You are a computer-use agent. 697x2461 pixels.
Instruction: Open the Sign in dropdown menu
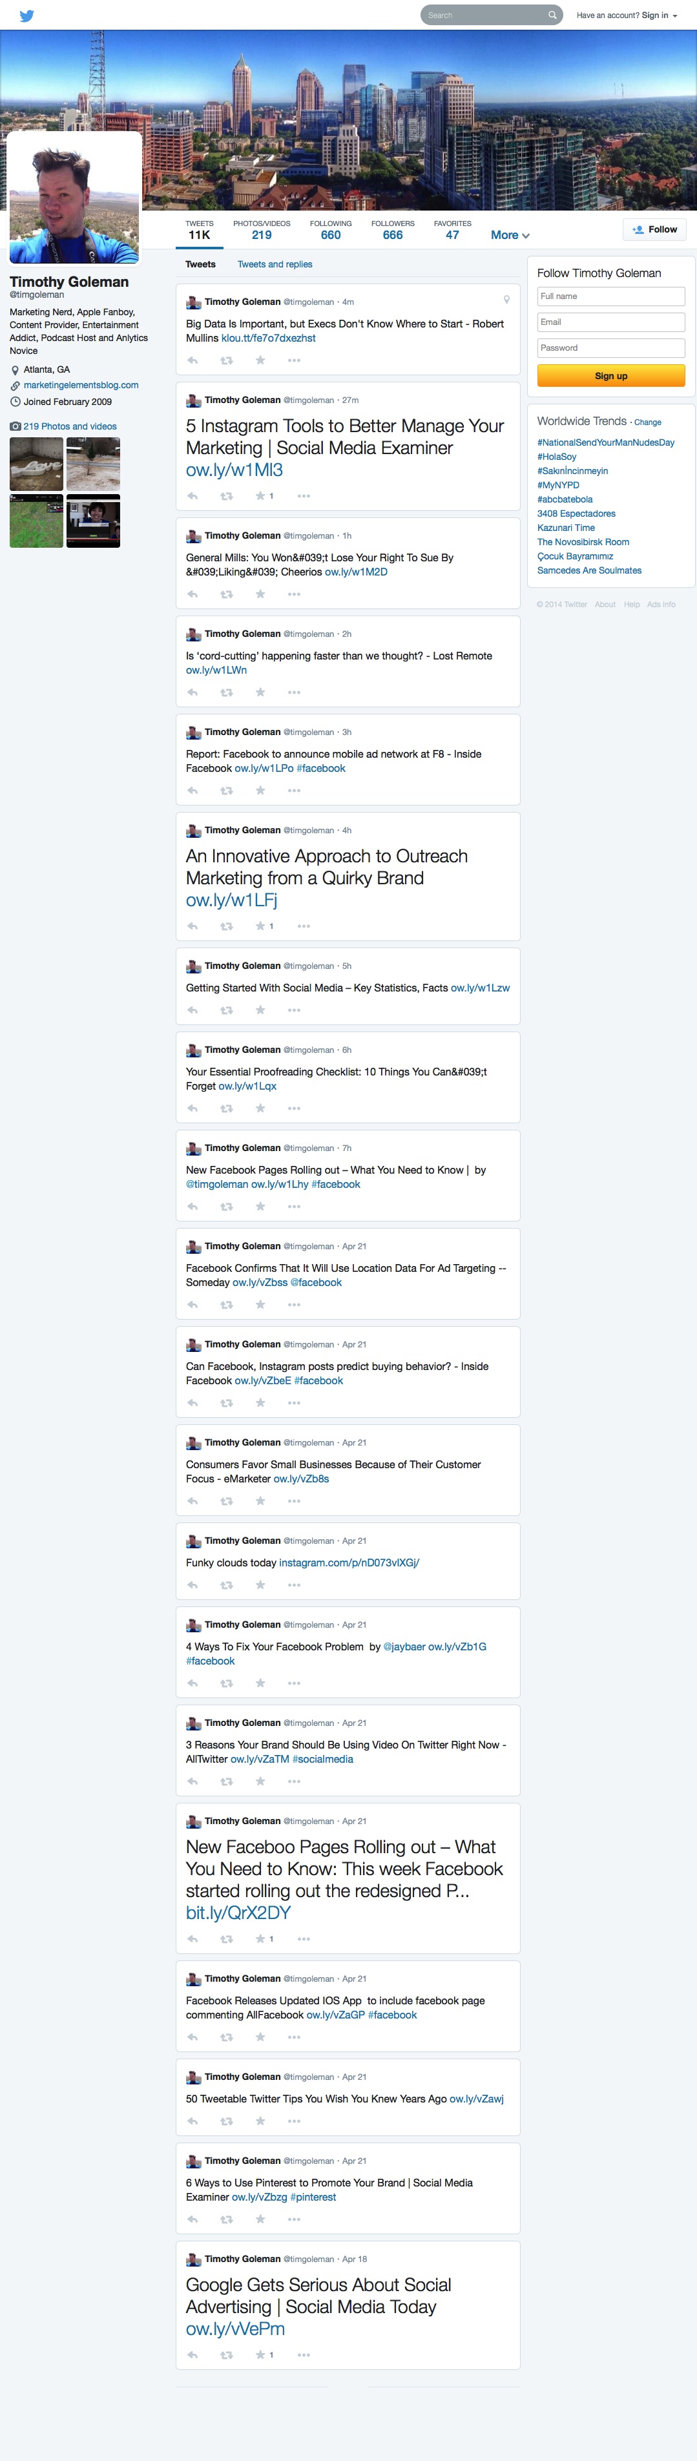[x=659, y=16]
